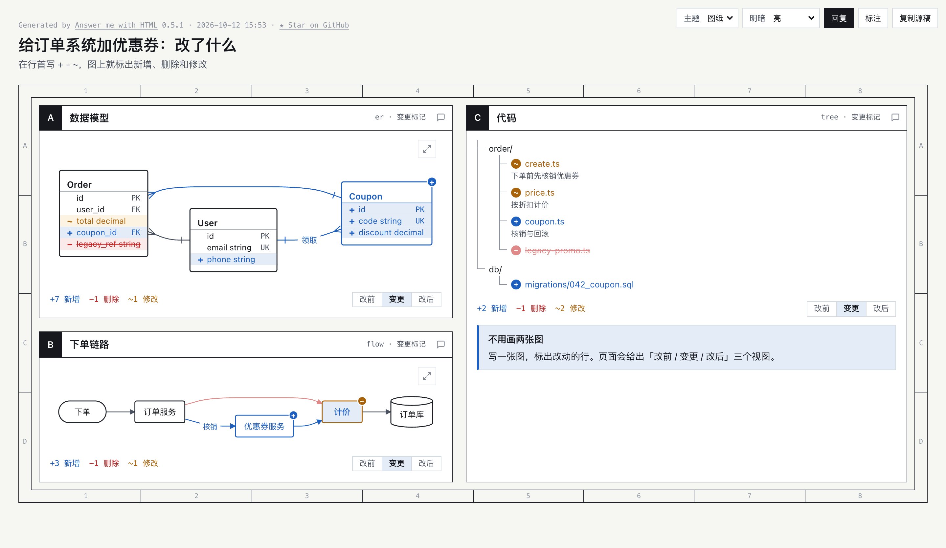The image size is (946, 548).
Task: Click the coupon_id row in the Order table
Action: pyautogui.click(x=103, y=233)
